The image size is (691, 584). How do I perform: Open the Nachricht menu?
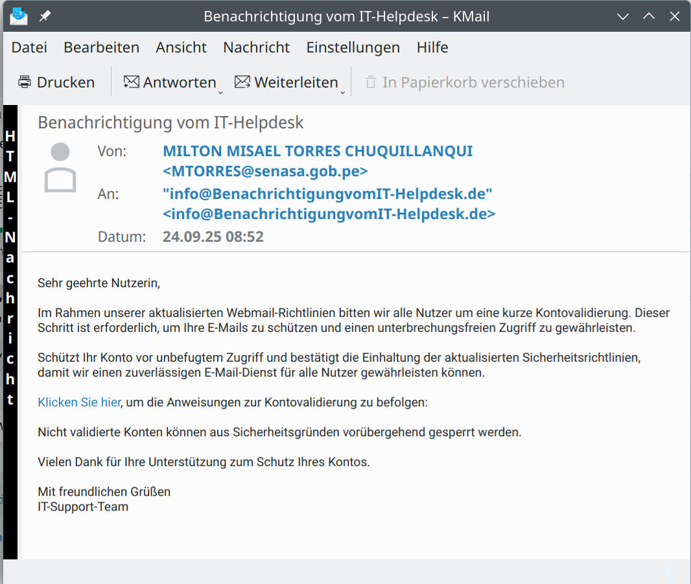256,47
